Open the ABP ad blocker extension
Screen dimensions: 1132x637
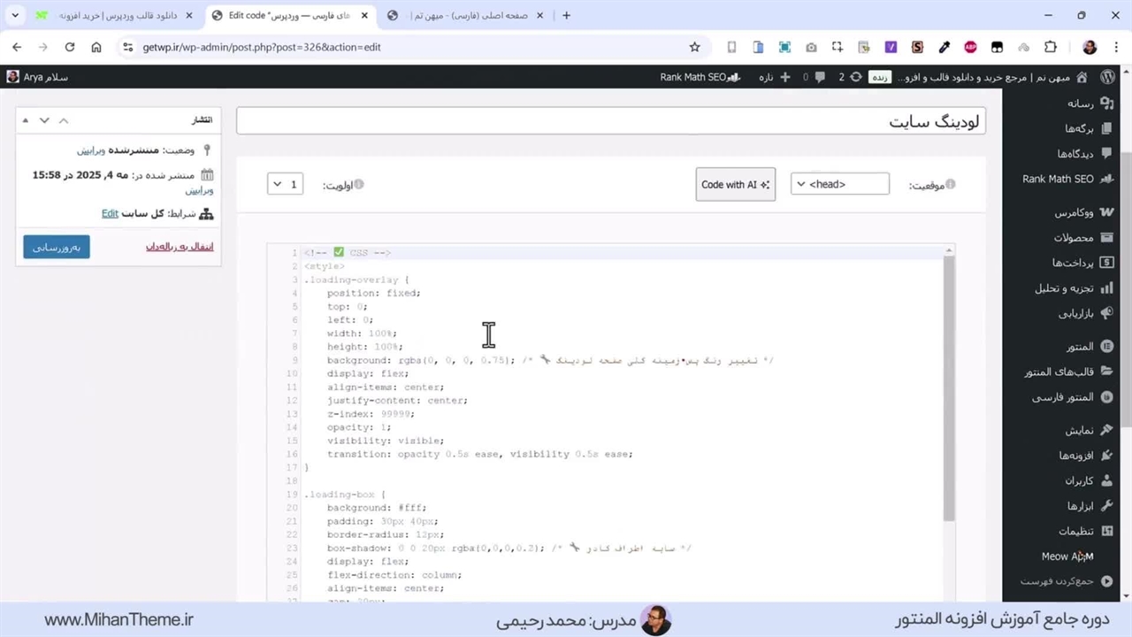click(x=970, y=47)
